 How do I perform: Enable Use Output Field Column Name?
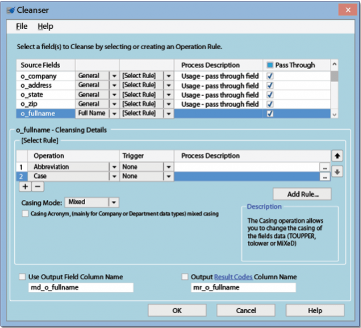(x=22, y=277)
